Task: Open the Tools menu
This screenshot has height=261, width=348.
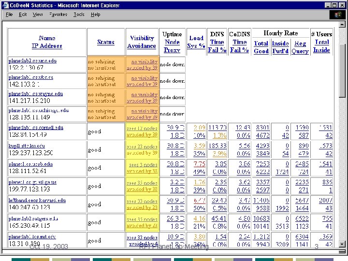Action: coord(79,14)
